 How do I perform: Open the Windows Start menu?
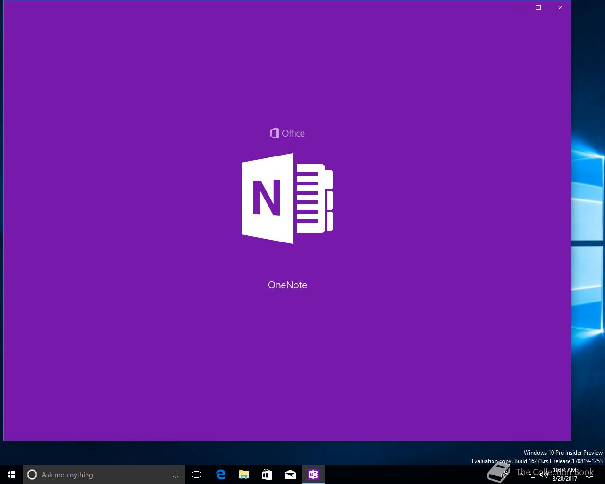(x=11, y=475)
